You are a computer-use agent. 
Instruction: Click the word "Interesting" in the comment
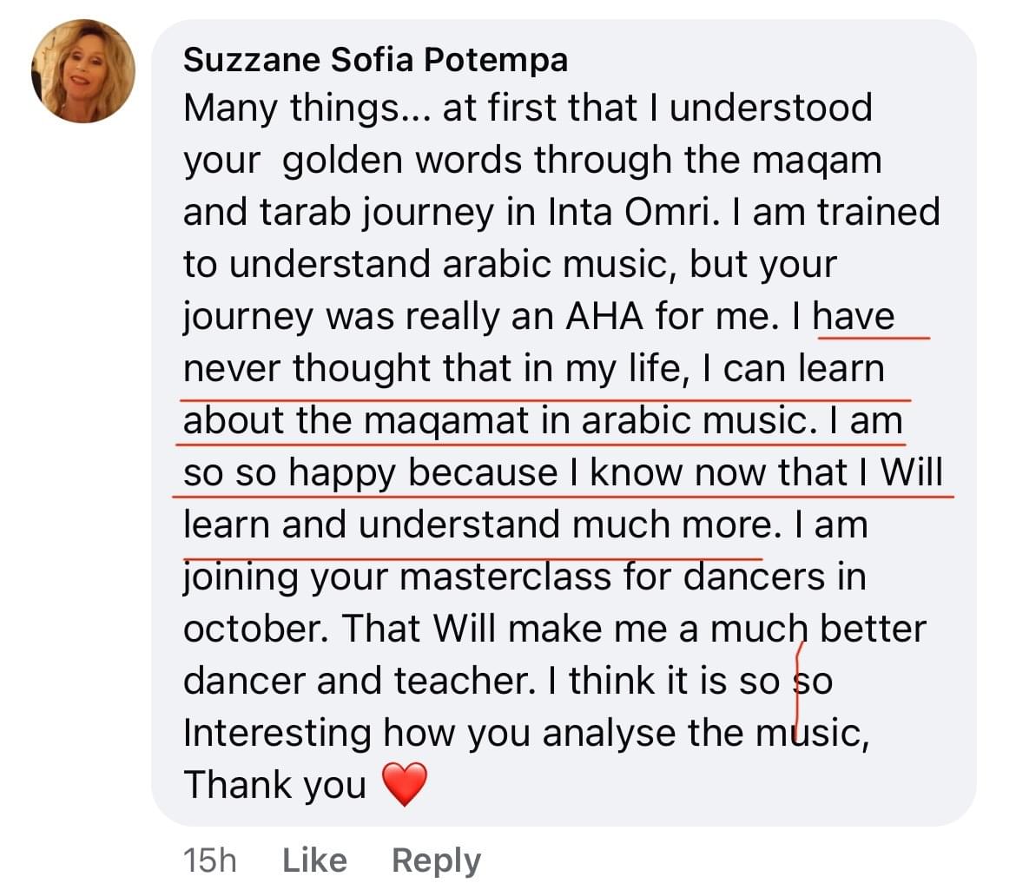click(x=277, y=733)
